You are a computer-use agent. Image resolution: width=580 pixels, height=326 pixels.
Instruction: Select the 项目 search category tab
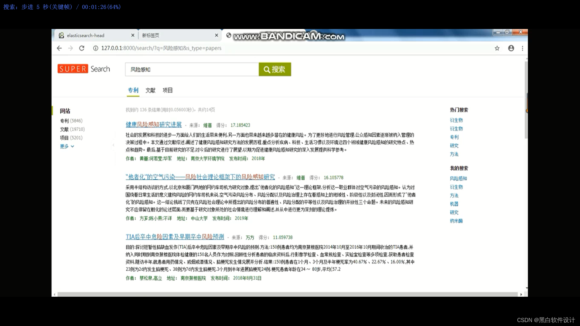pos(168,90)
